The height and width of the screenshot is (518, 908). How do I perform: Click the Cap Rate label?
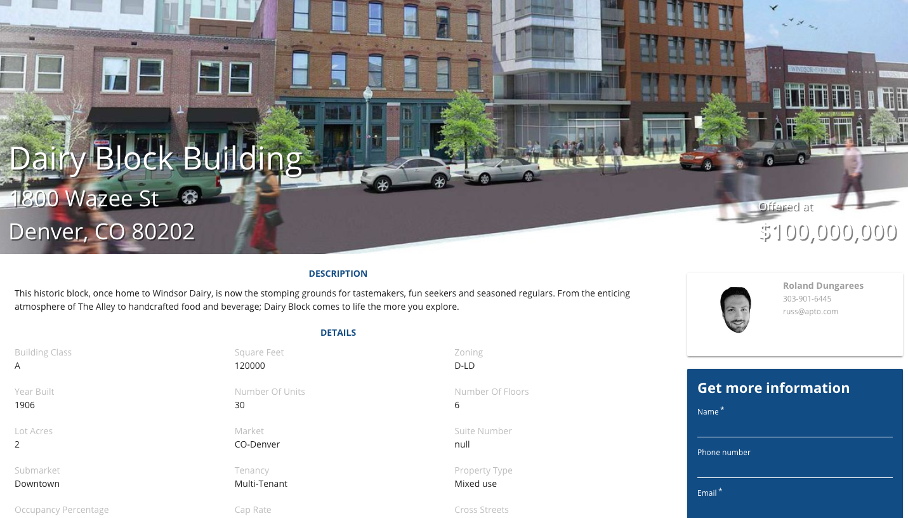(253, 510)
